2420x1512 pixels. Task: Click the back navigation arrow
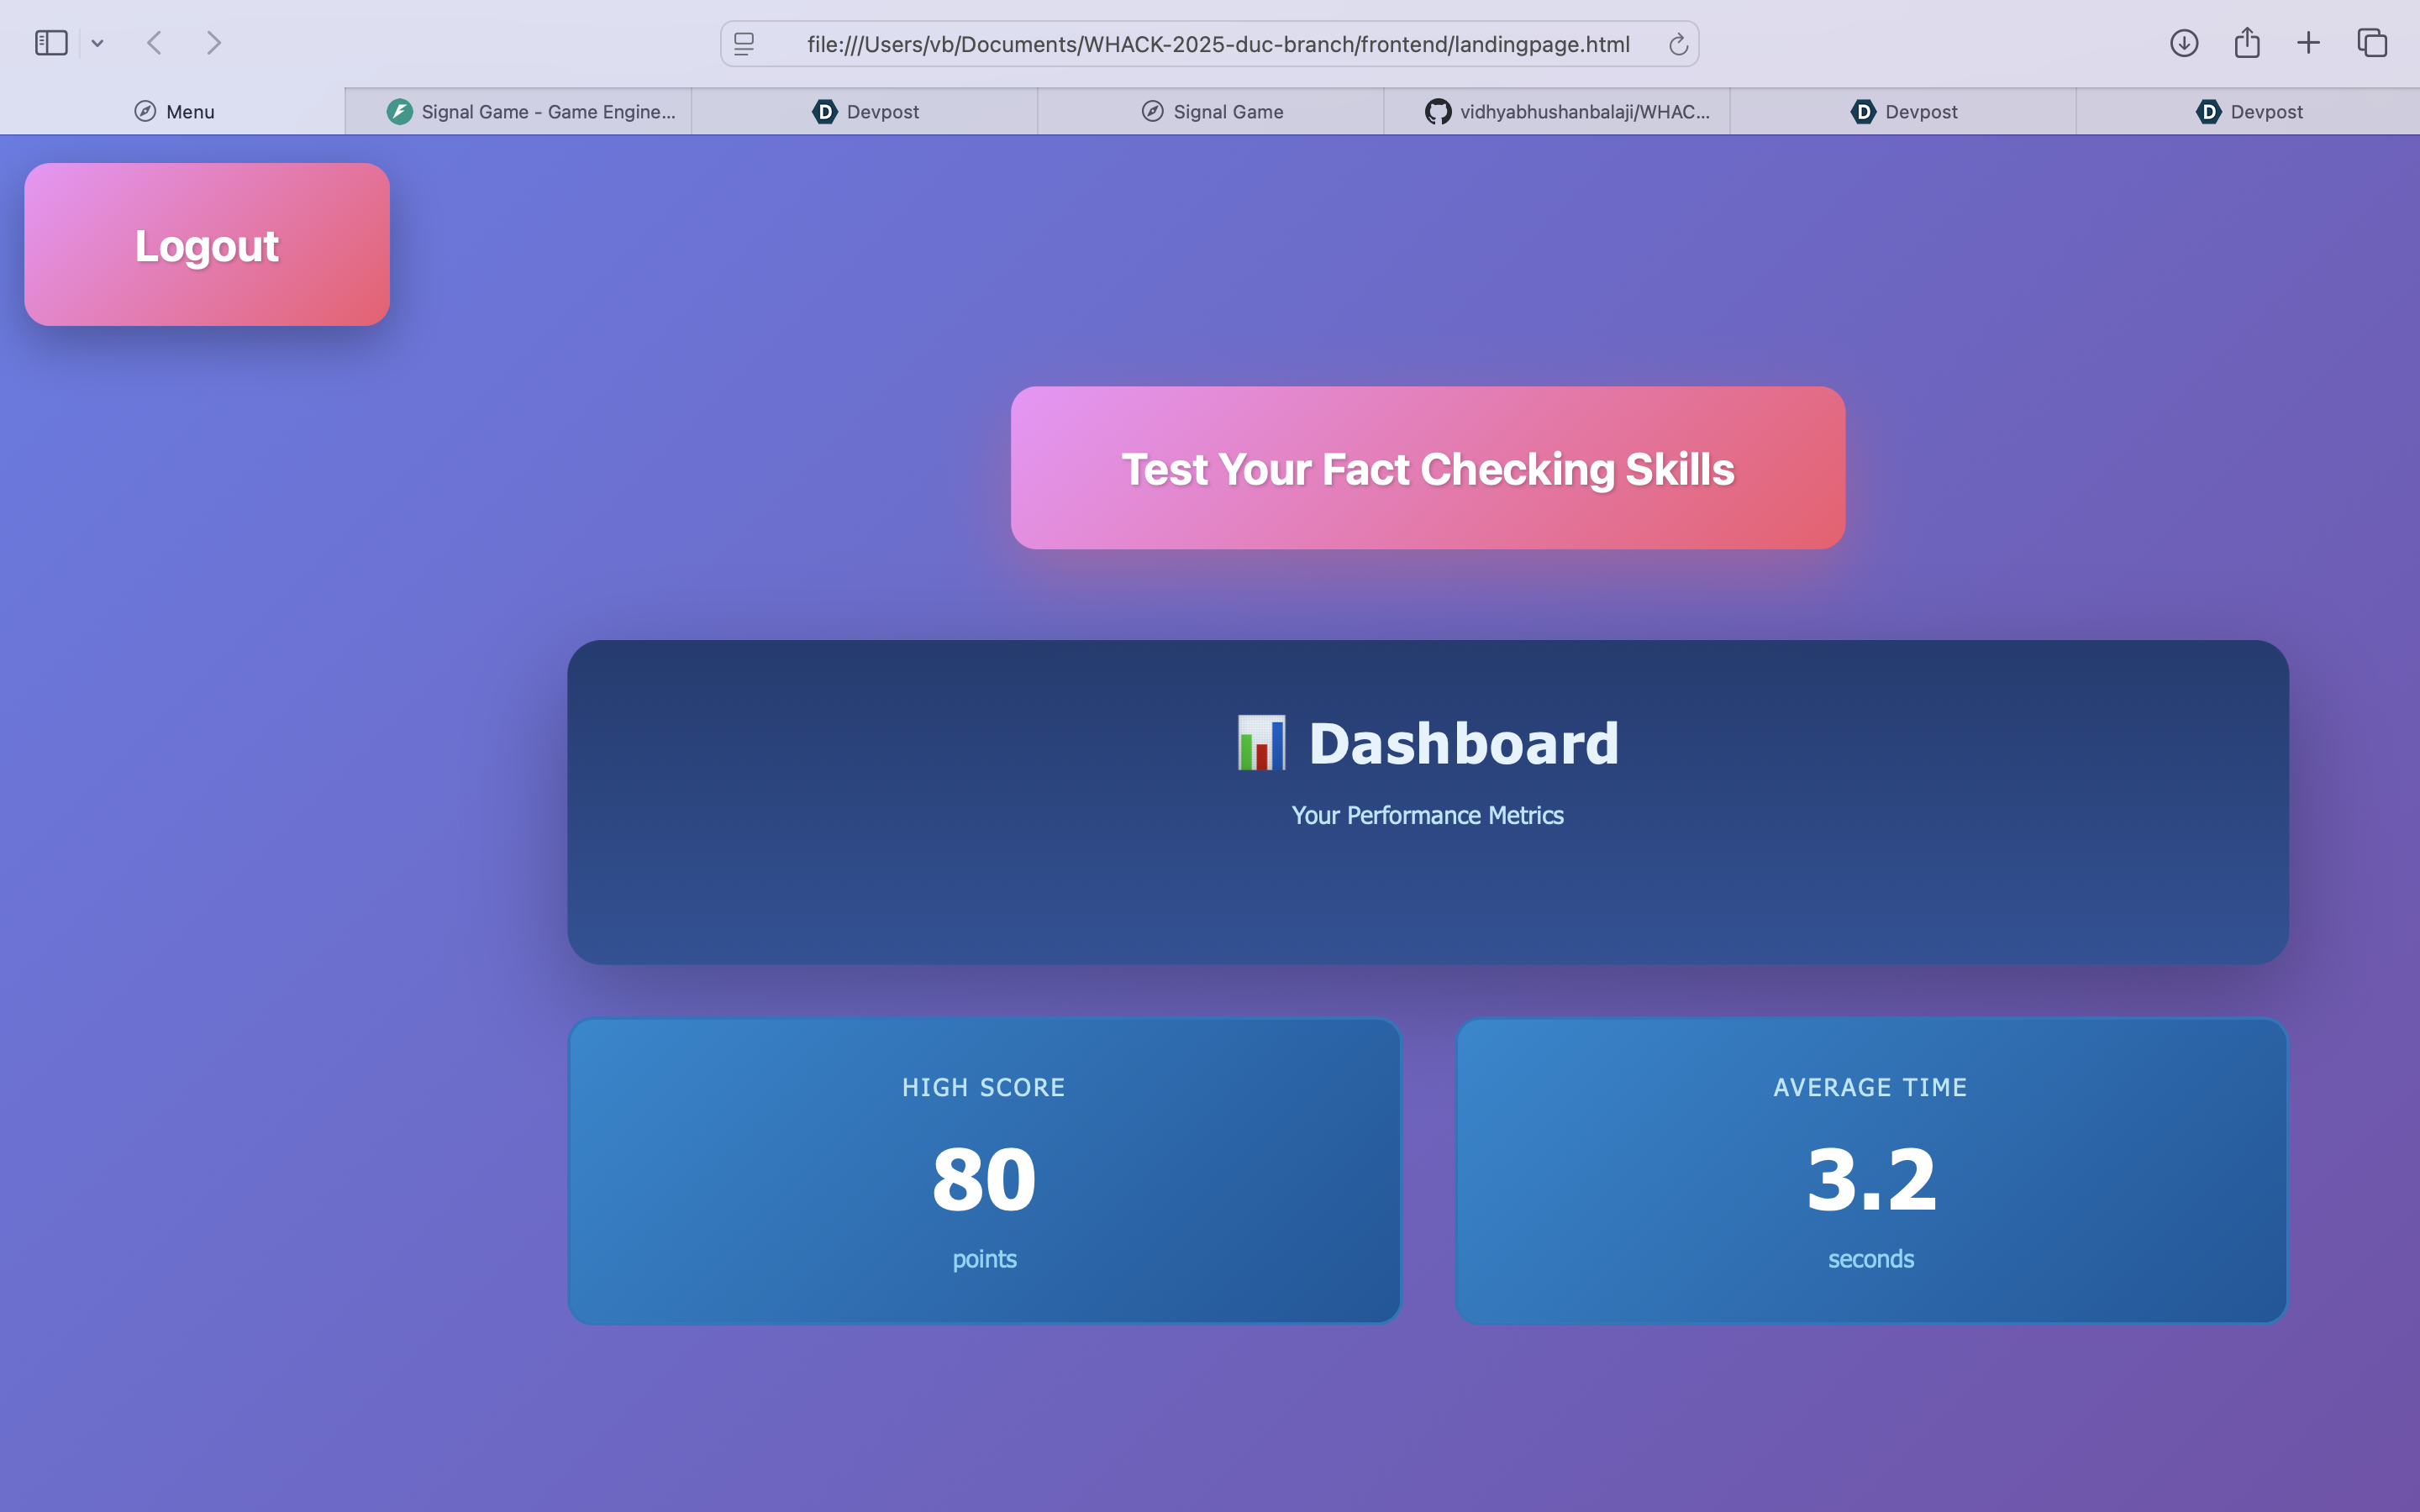pyautogui.click(x=155, y=43)
